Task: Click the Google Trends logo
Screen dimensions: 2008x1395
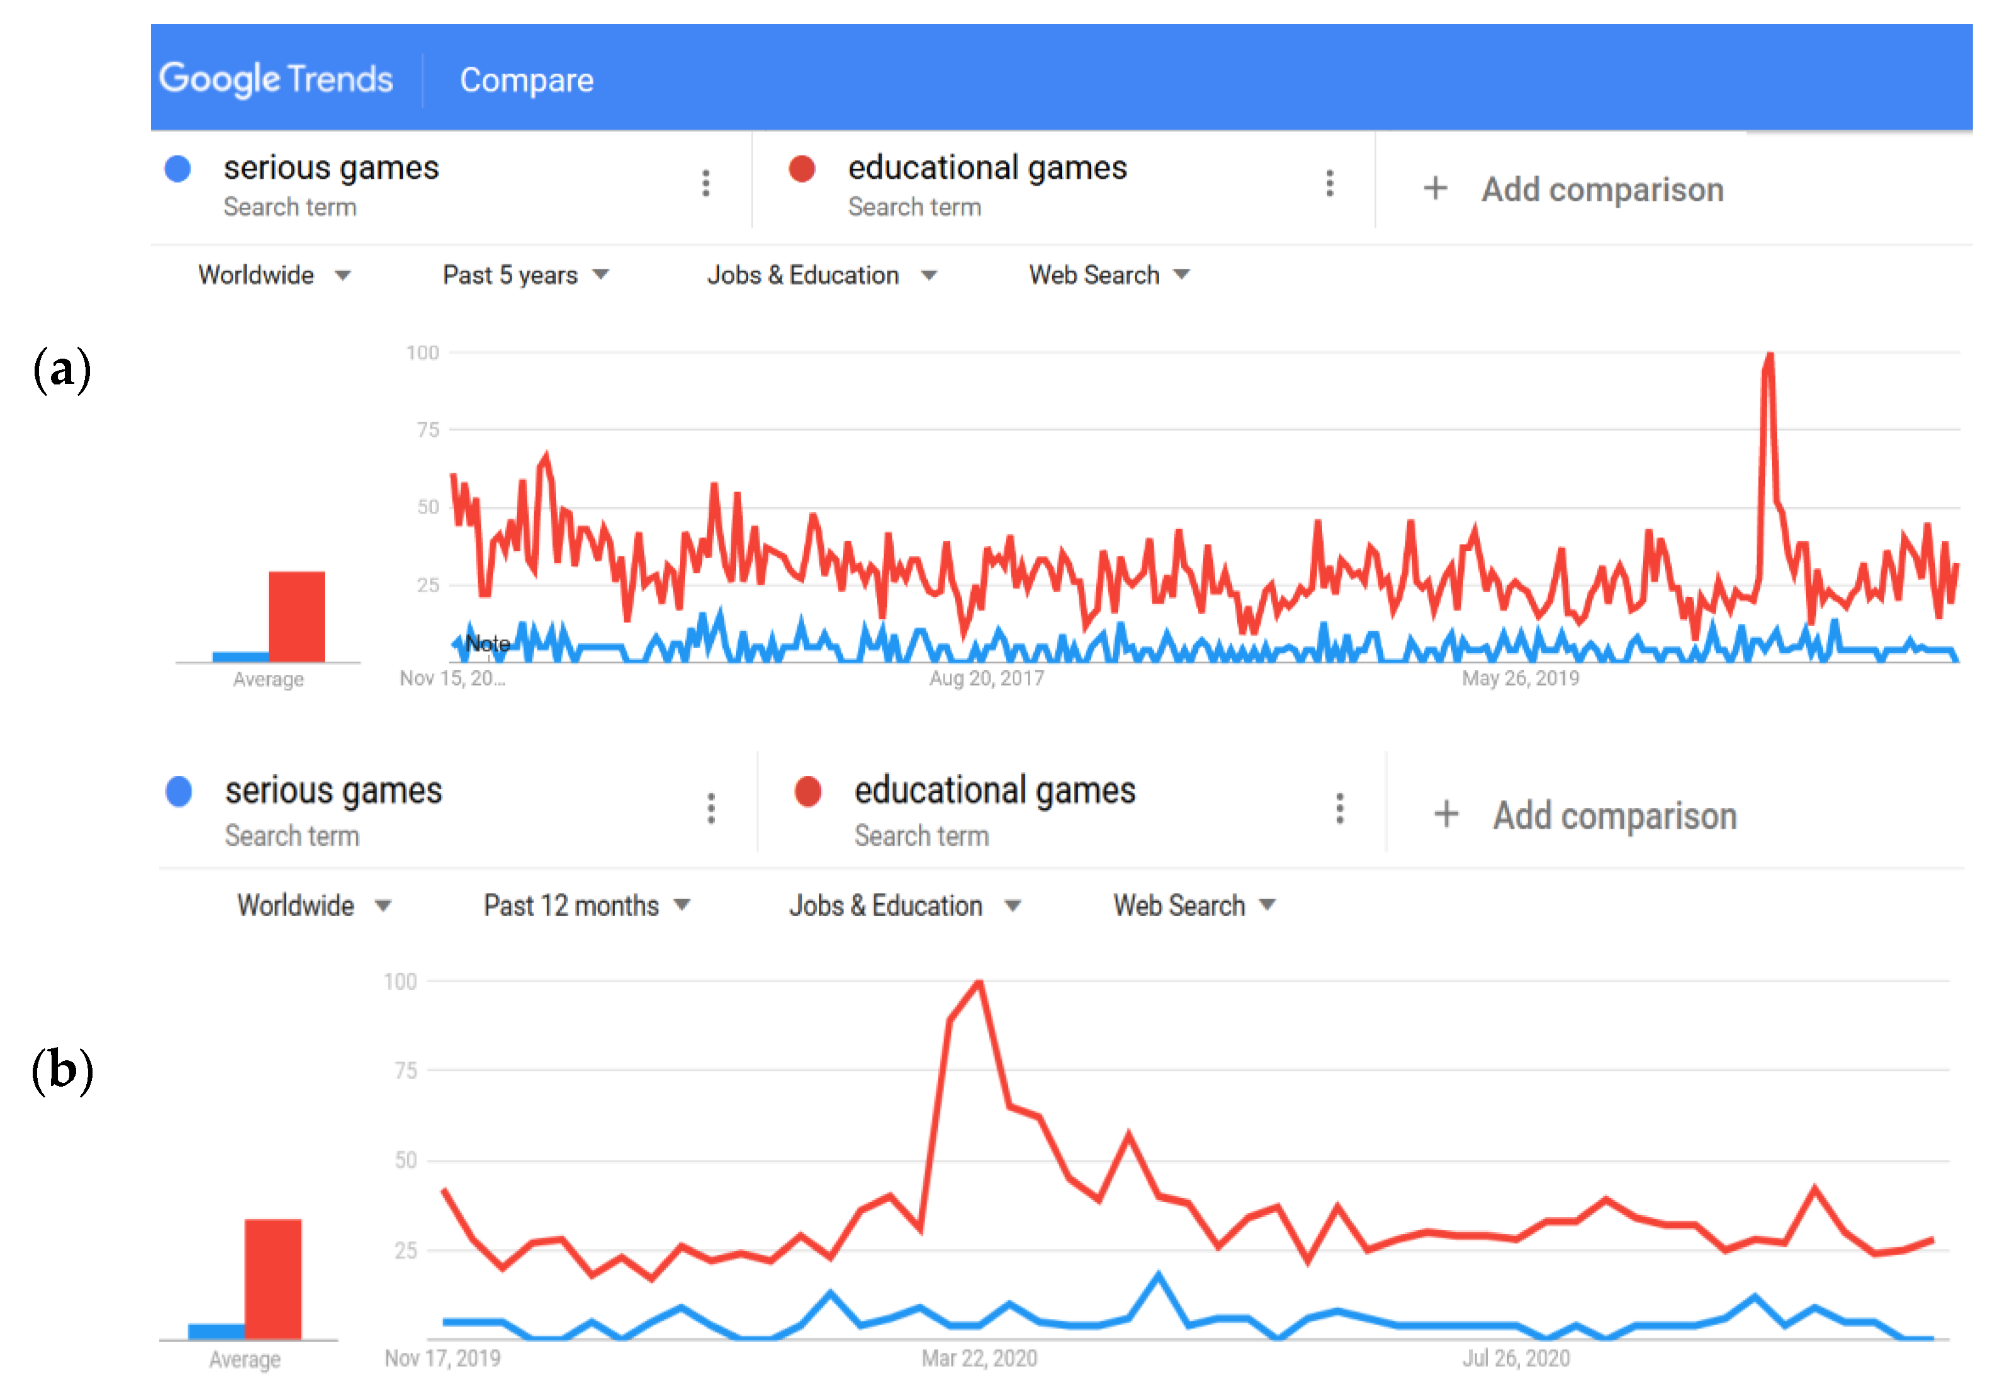Action: tap(275, 79)
